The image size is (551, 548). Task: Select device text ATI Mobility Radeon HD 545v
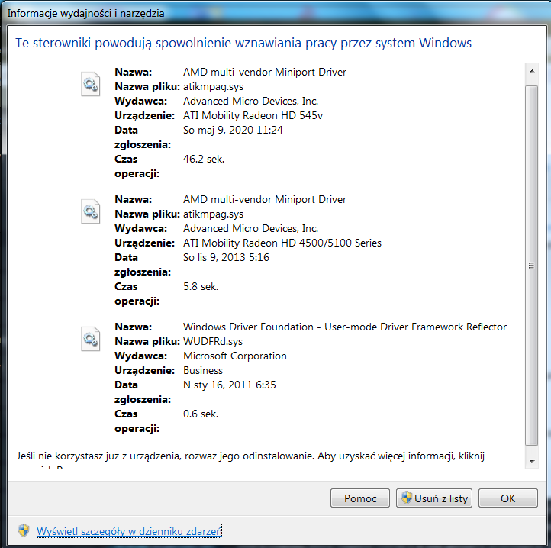click(x=253, y=116)
